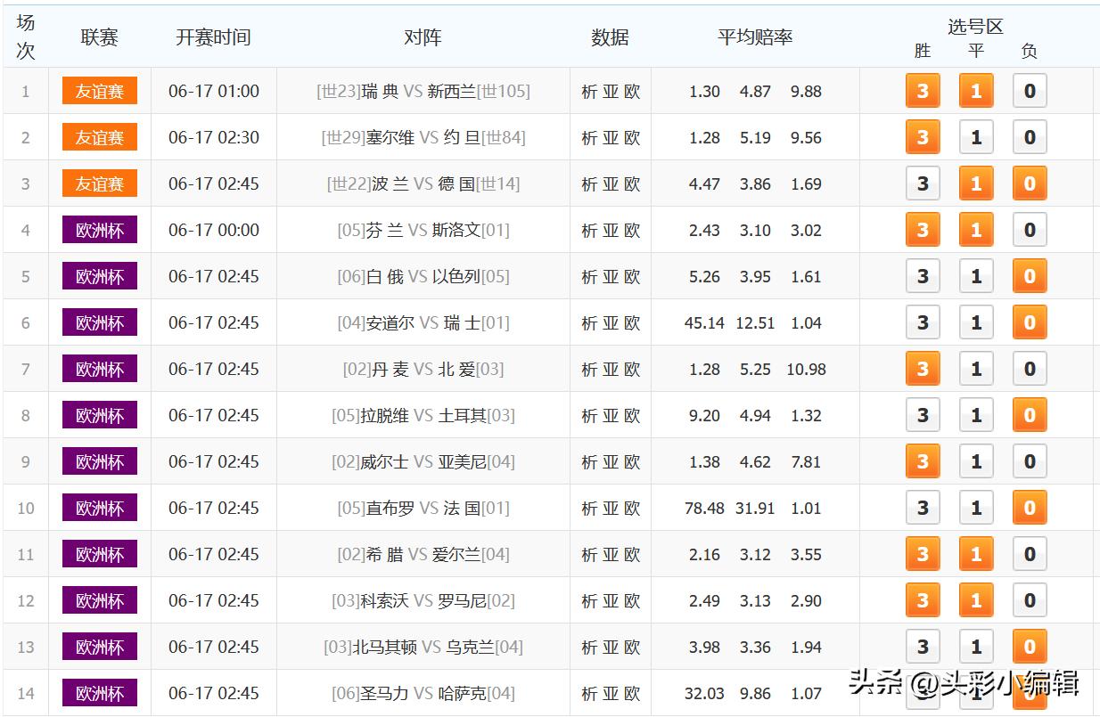Click the 欧洲杯 badge beside 安道尔 VS 瑞士
The image size is (1100, 717).
pyautogui.click(x=99, y=322)
